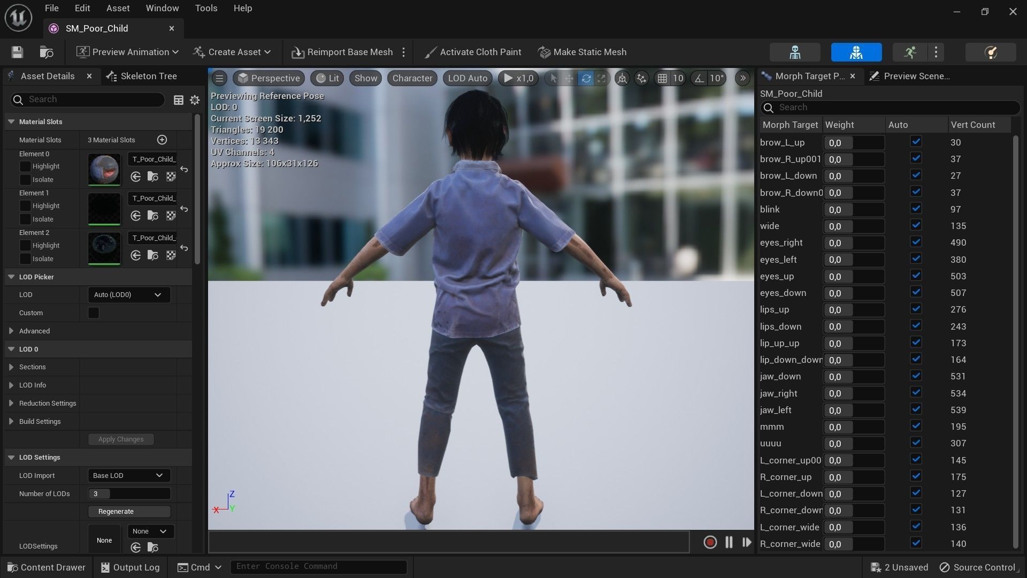Viewport: 1027px width, 578px height.
Task: Open the Preview Animation dropdown
Action: point(127,52)
